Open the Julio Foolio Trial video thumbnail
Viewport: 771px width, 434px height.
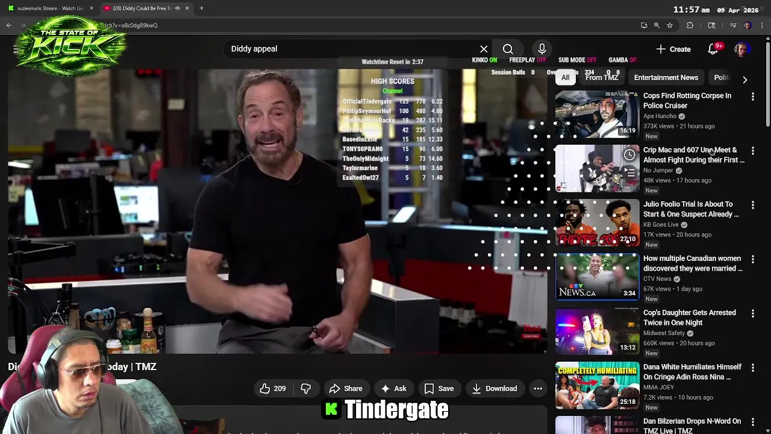(597, 222)
